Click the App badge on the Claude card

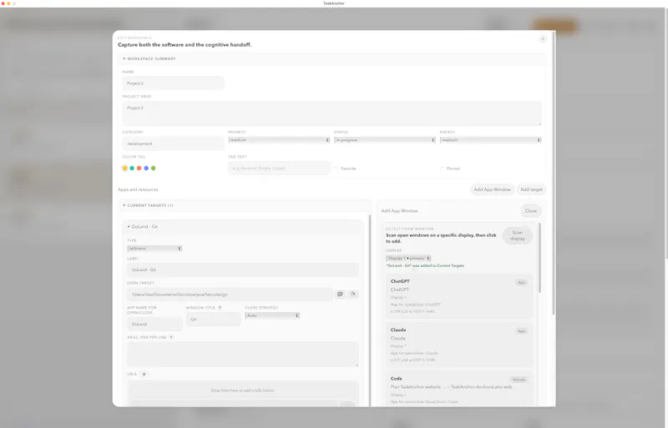pyautogui.click(x=521, y=331)
